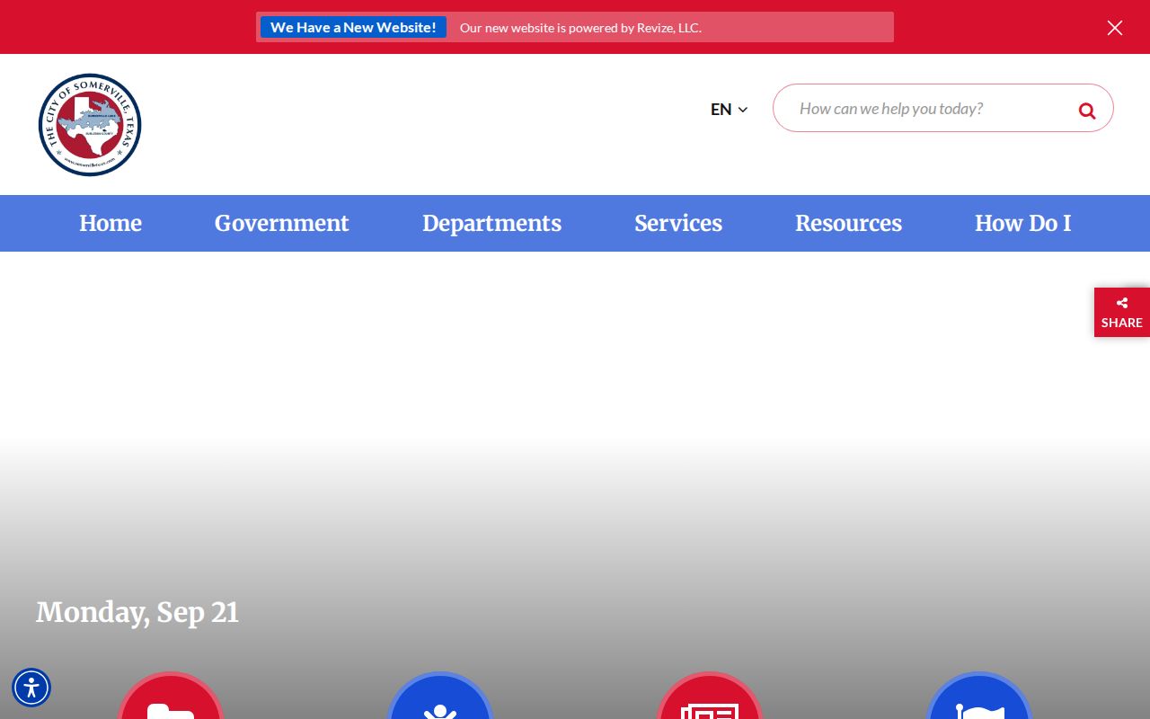Open the Departments menu
Viewport: 1150px width, 719px height.
click(491, 223)
